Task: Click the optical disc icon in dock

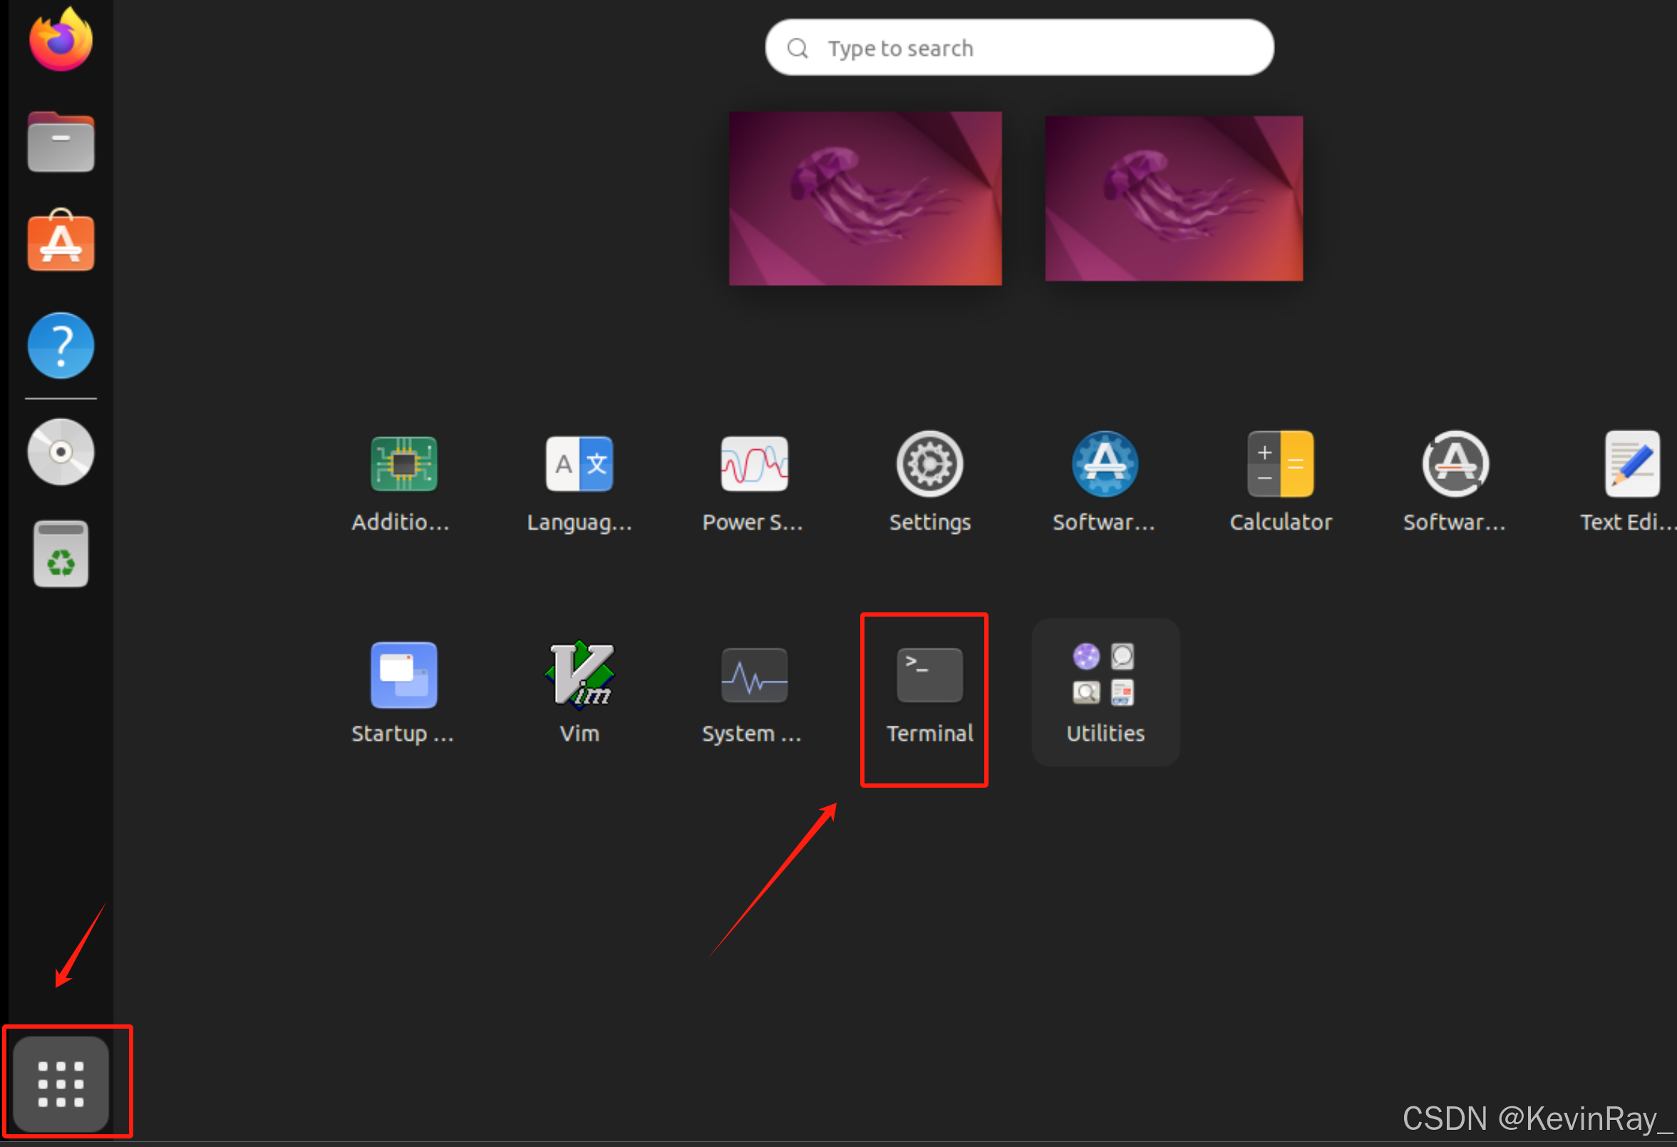Action: [x=61, y=452]
